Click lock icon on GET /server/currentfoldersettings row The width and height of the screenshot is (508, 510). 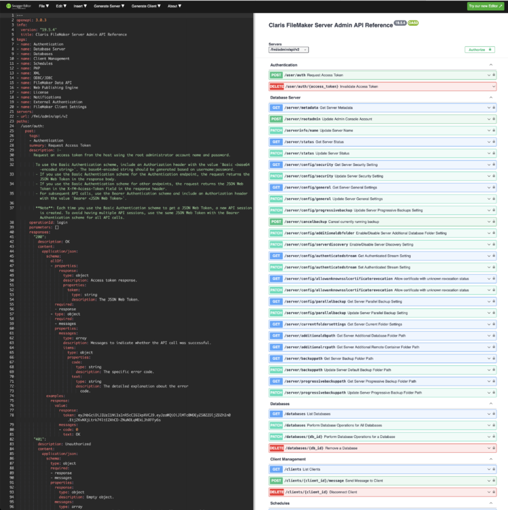(494, 324)
